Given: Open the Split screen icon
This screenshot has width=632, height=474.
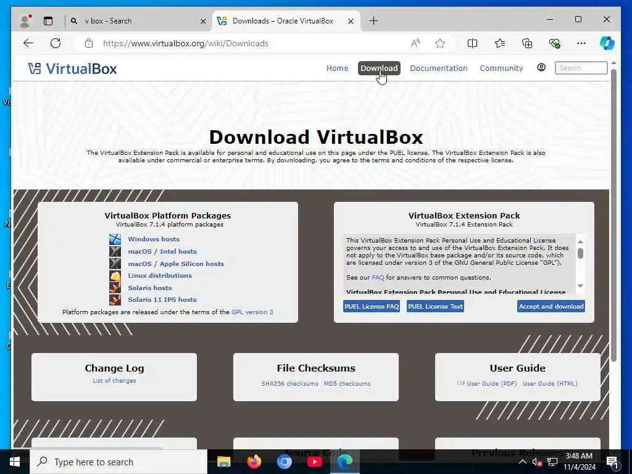Looking at the screenshot, I should click(x=472, y=43).
